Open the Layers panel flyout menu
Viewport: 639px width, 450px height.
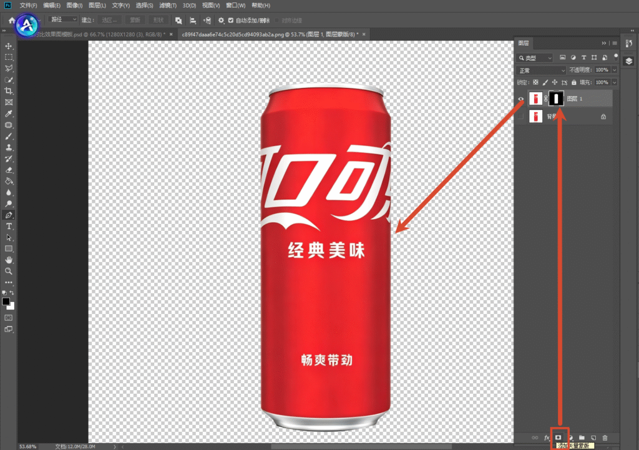tap(615, 43)
